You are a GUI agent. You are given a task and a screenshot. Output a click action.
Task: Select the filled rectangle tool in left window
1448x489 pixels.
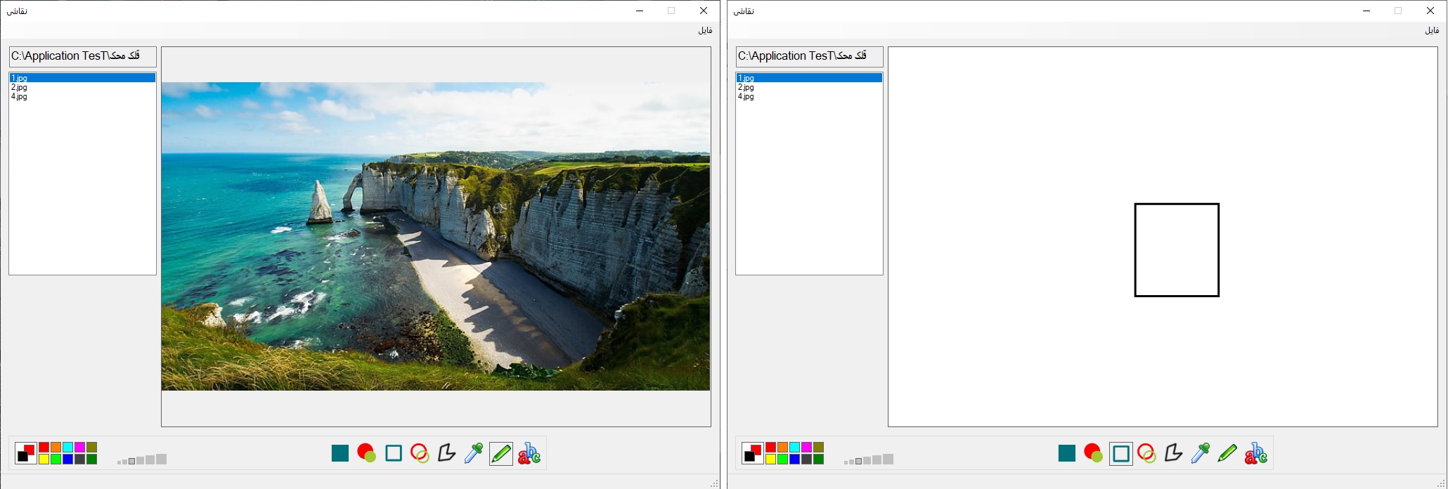click(340, 453)
